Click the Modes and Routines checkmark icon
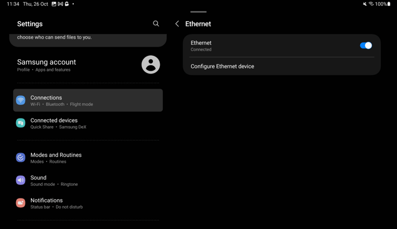Image resolution: width=397 pixels, height=229 pixels. pyautogui.click(x=21, y=158)
